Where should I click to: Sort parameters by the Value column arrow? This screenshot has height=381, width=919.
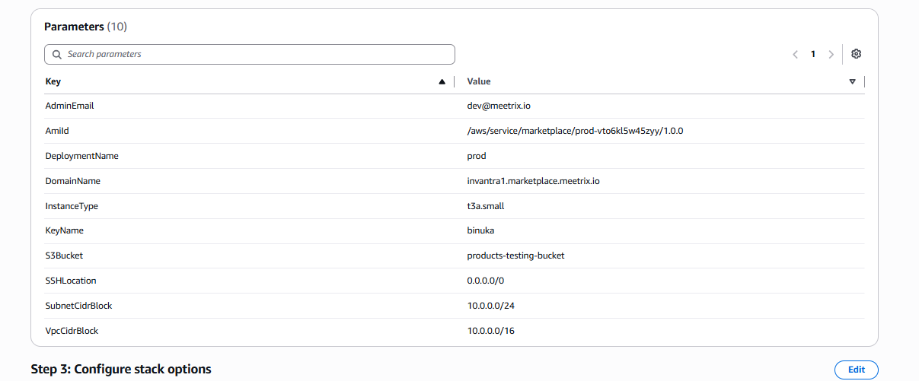[x=852, y=81]
